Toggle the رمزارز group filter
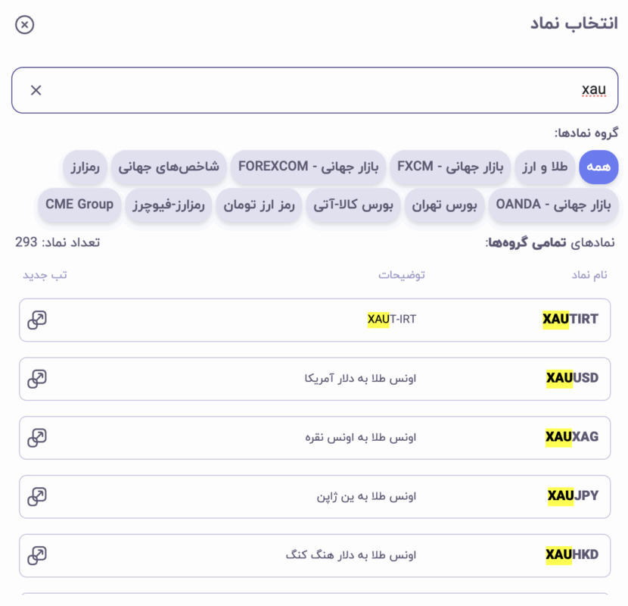Viewport: 628px width, 606px height. coord(85,167)
